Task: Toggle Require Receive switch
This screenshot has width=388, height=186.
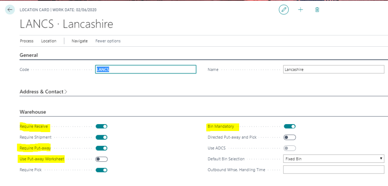Action: 102,126
